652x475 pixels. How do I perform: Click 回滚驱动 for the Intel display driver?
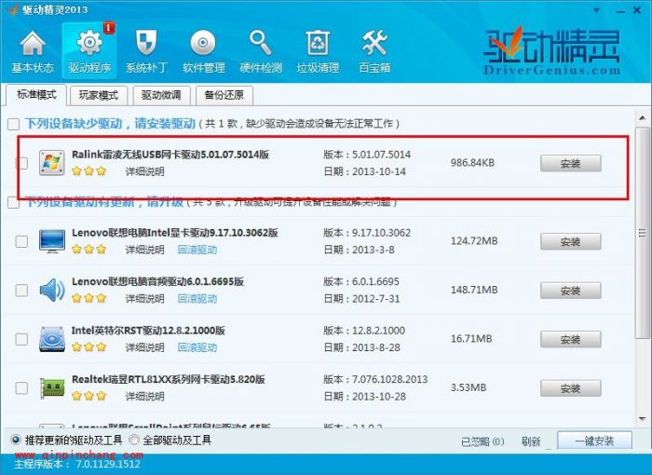click(197, 250)
